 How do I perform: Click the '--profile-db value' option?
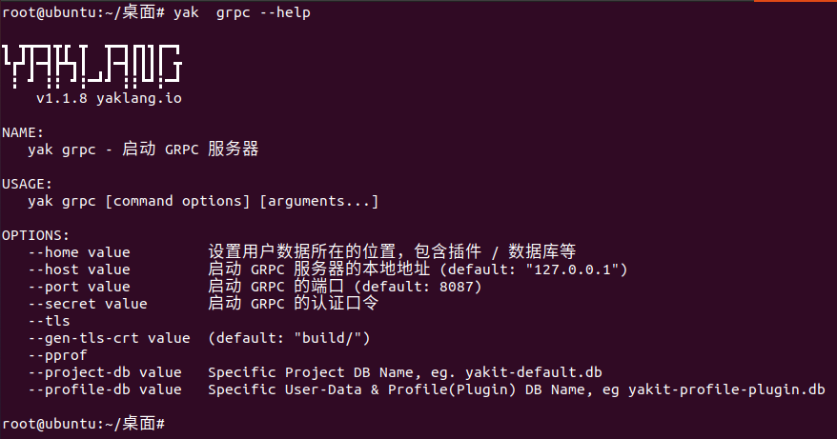105,389
